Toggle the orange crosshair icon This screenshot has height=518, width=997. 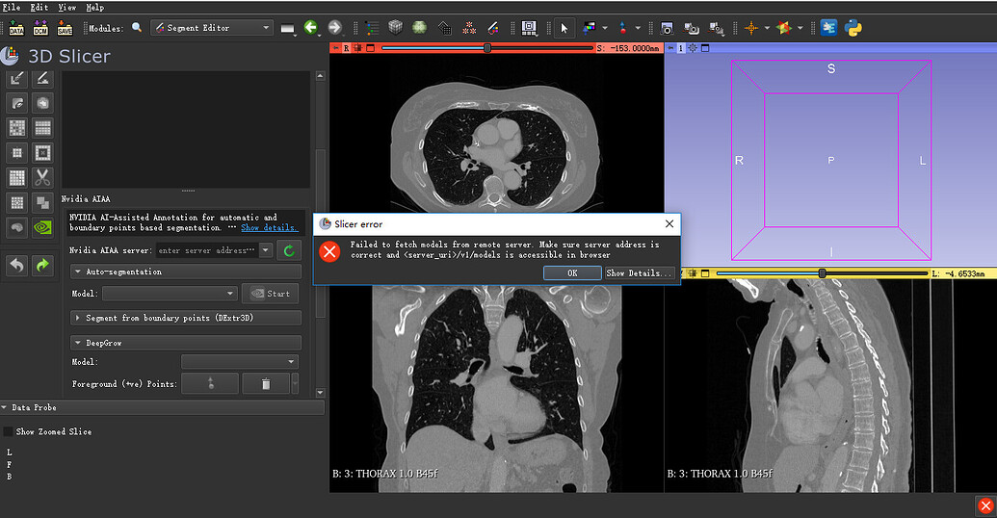point(751,28)
